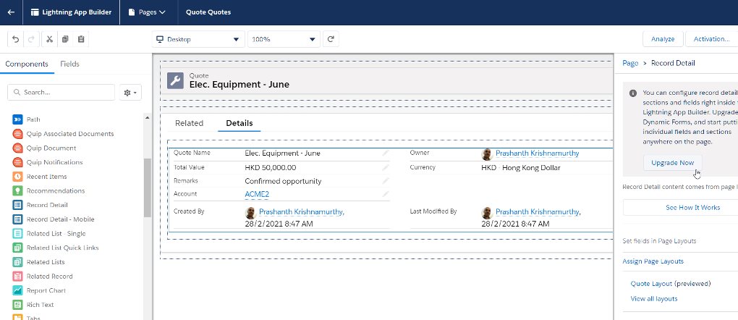Select the Recent Items component icon
The height and width of the screenshot is (320, 738).
[x=17, y=177]
